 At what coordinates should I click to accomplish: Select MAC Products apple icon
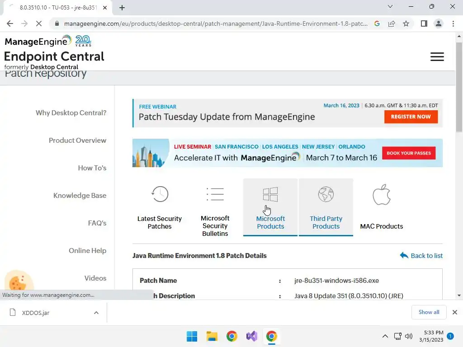(x=382, y=194)
